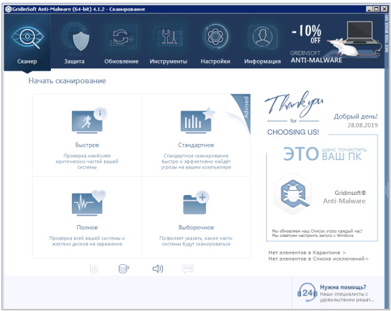Select the Стандартное scan label
The width and height of the screenshot is (391, 311).
pyautogui.click(x=195, y=145)
